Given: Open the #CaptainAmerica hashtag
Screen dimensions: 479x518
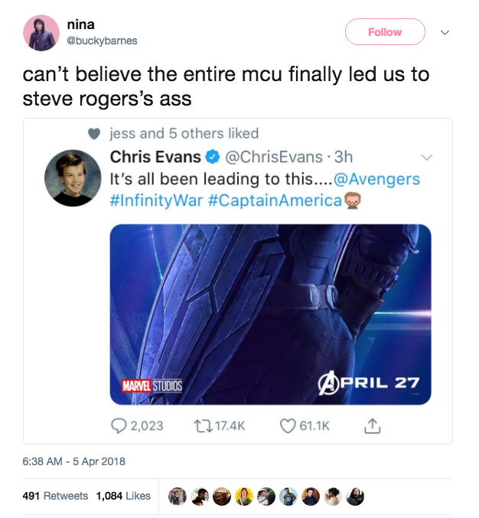Looking at the screenshot, I should (275, 200).
